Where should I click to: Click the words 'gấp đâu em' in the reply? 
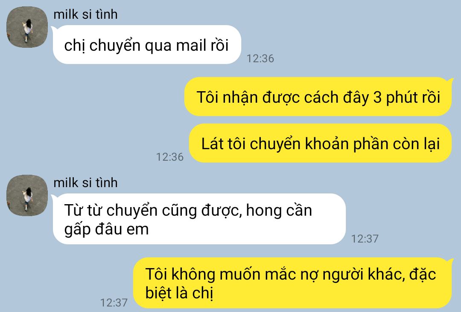click(106, 229)
